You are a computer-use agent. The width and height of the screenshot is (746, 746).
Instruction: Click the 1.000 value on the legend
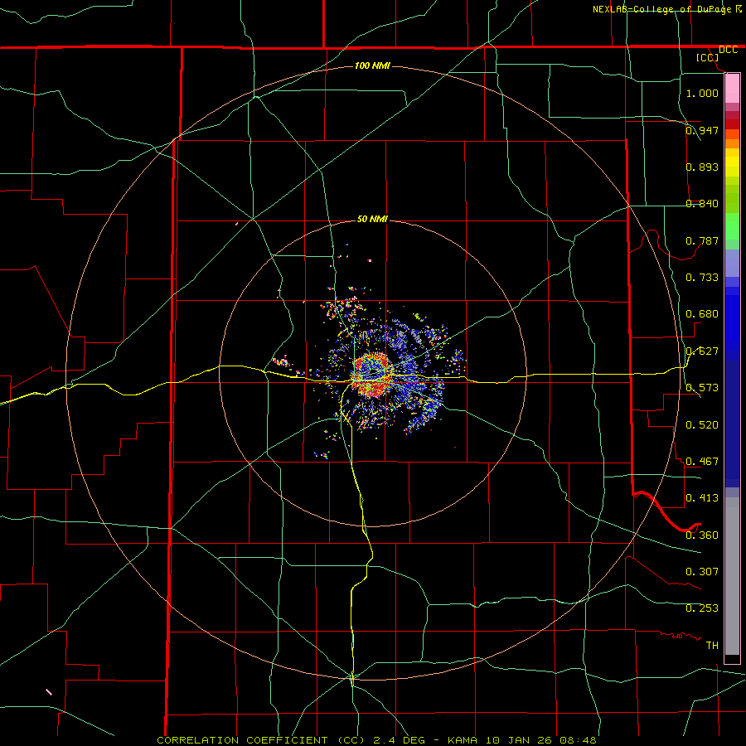tap(702, 93)
